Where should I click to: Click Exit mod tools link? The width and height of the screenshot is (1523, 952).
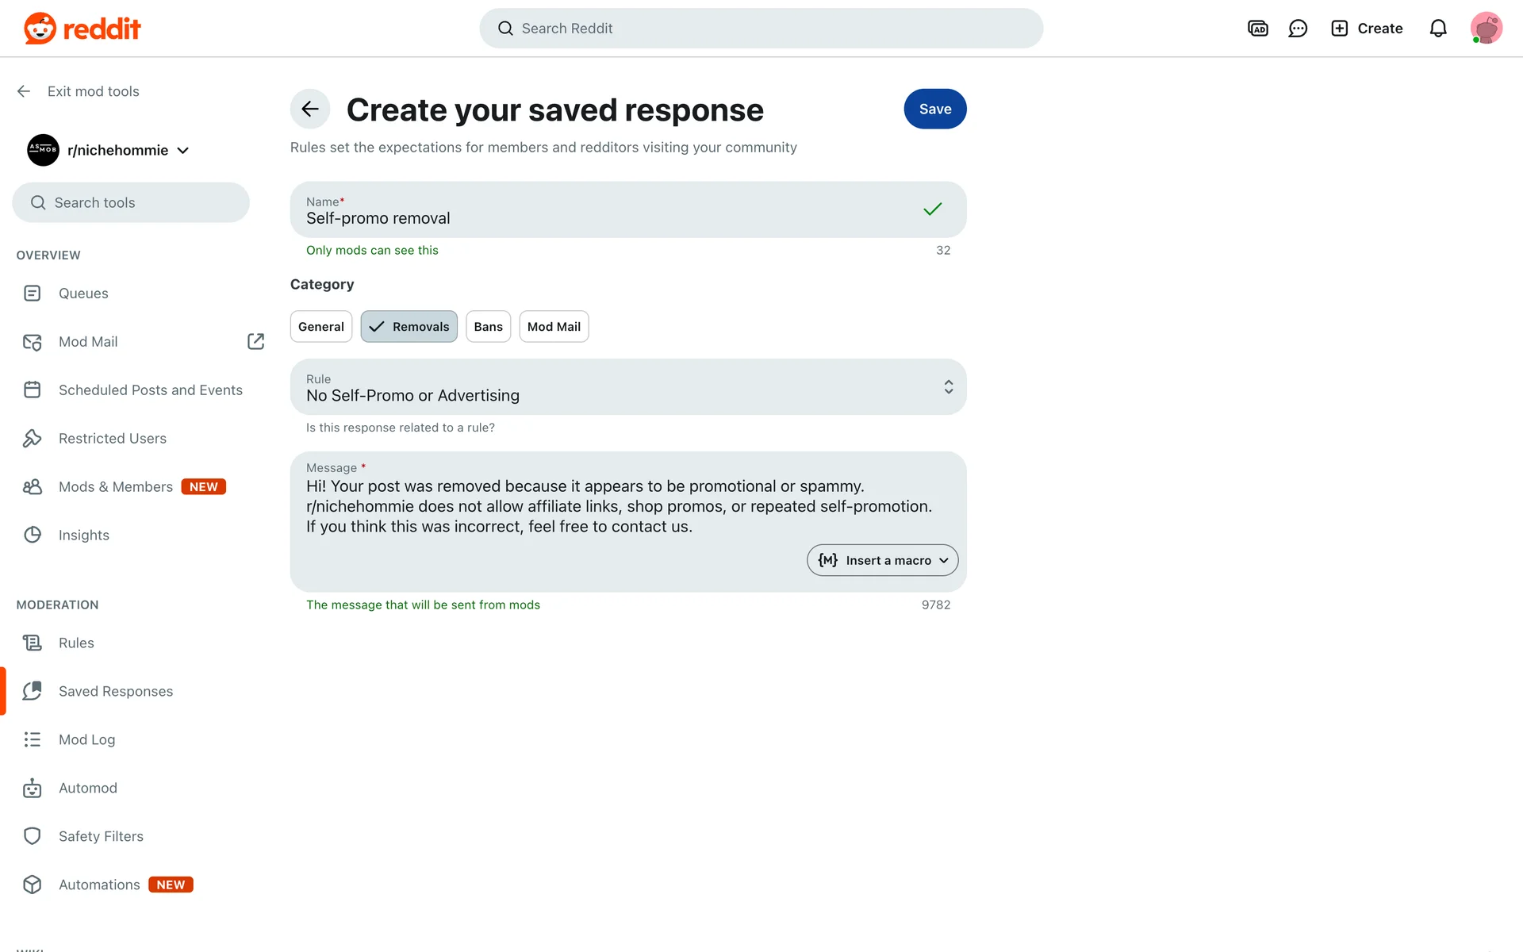93,91
